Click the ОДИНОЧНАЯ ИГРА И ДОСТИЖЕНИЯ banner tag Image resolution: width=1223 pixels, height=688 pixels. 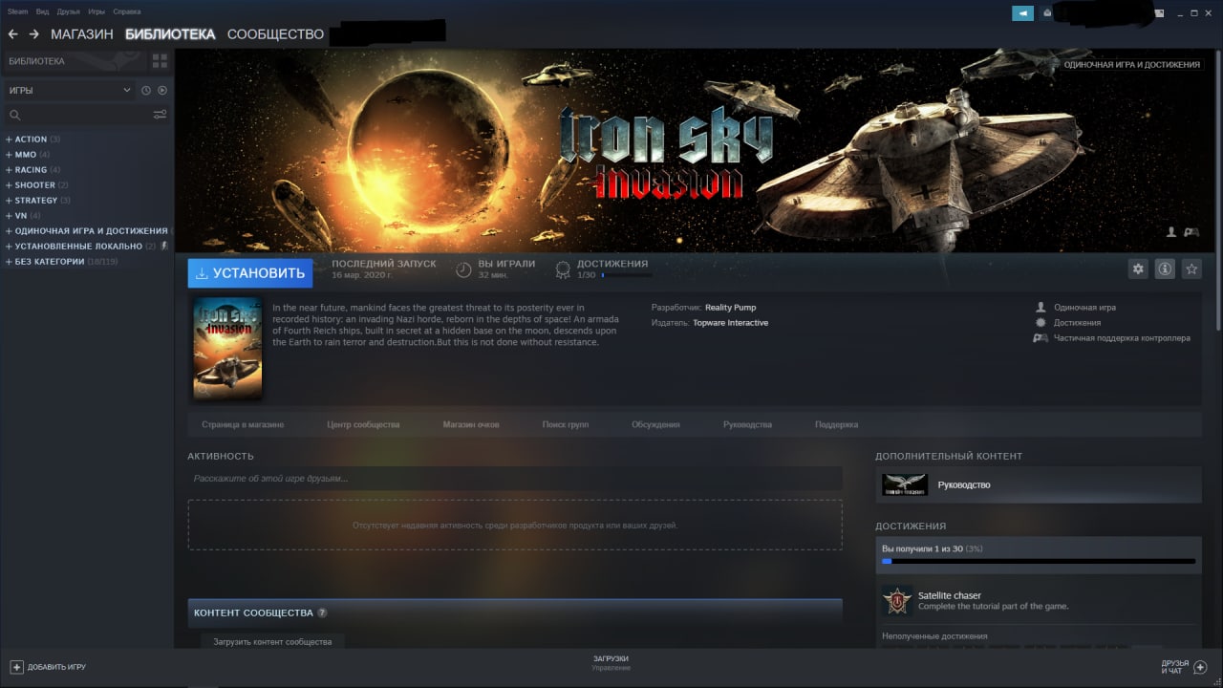(1132, 65)
